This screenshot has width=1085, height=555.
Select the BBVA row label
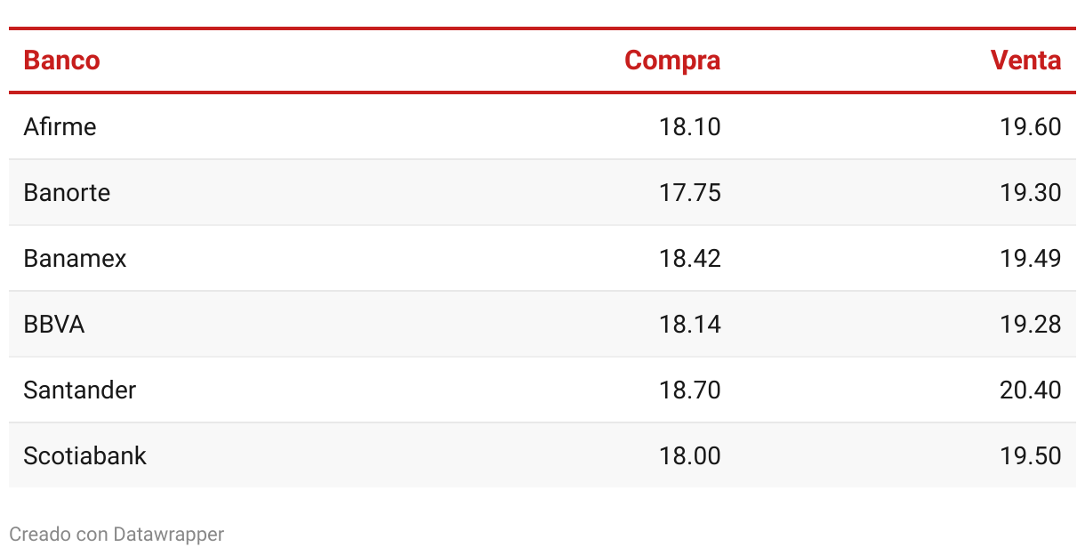54,325
